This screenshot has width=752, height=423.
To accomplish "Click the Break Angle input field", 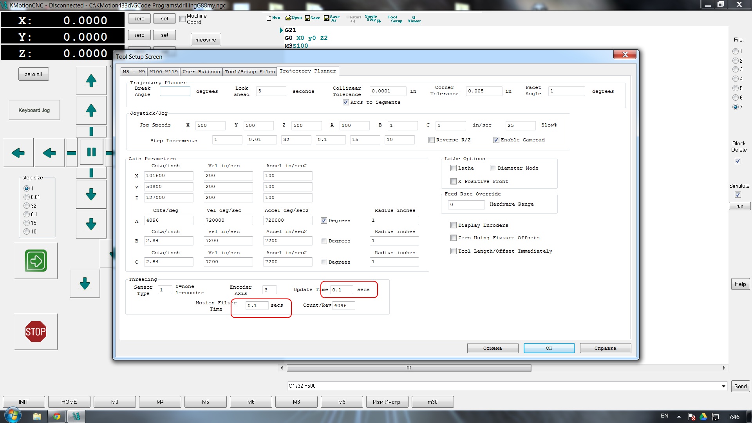I will 175,91.
